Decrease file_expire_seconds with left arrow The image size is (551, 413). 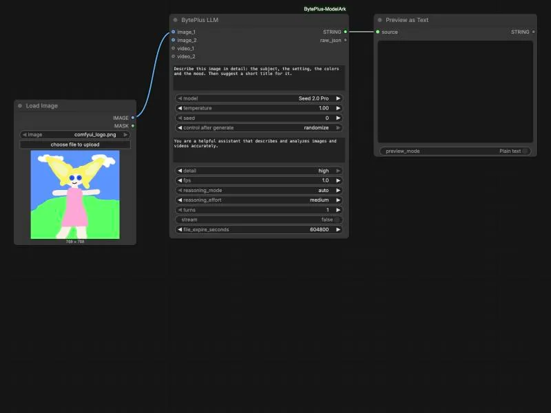coord(180,230)
